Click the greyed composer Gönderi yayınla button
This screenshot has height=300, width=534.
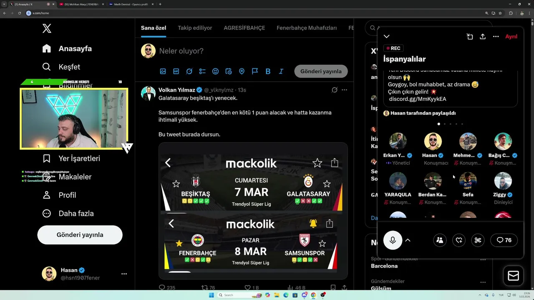tap(321, 71)
